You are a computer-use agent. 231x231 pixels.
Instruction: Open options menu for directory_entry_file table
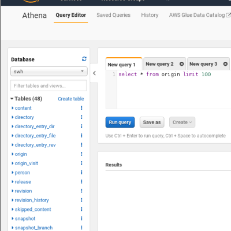click(x=81, y=136)
